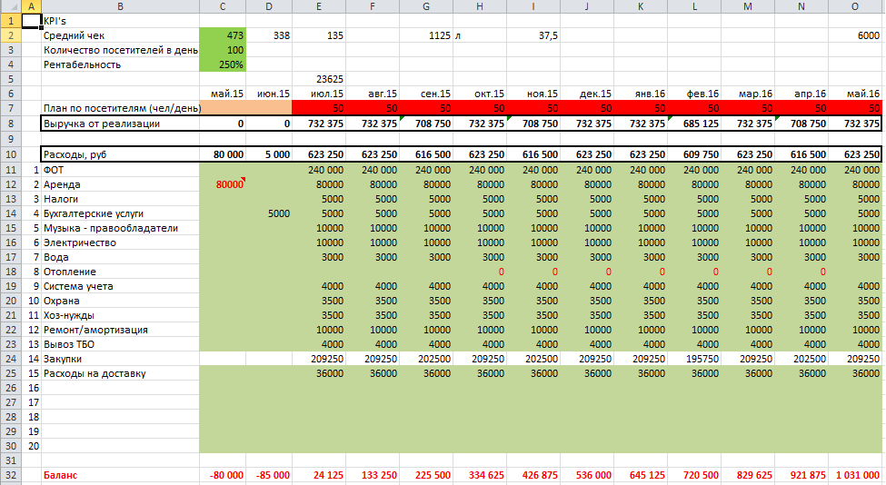The width and height of the screenshot is (886, 485).
Task: Select row 32 header
Action: tap(11, 475)
